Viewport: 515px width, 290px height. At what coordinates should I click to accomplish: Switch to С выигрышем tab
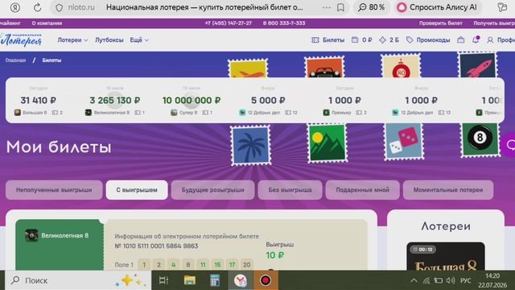[x=137, y=190]
